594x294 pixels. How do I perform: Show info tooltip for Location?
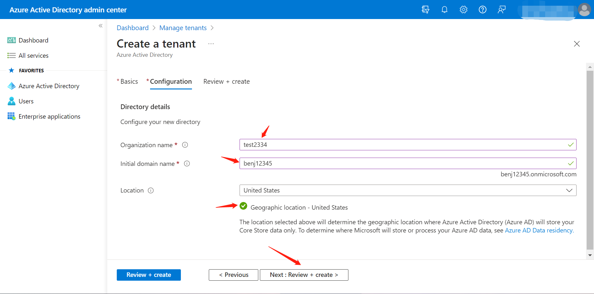(151, 191)
